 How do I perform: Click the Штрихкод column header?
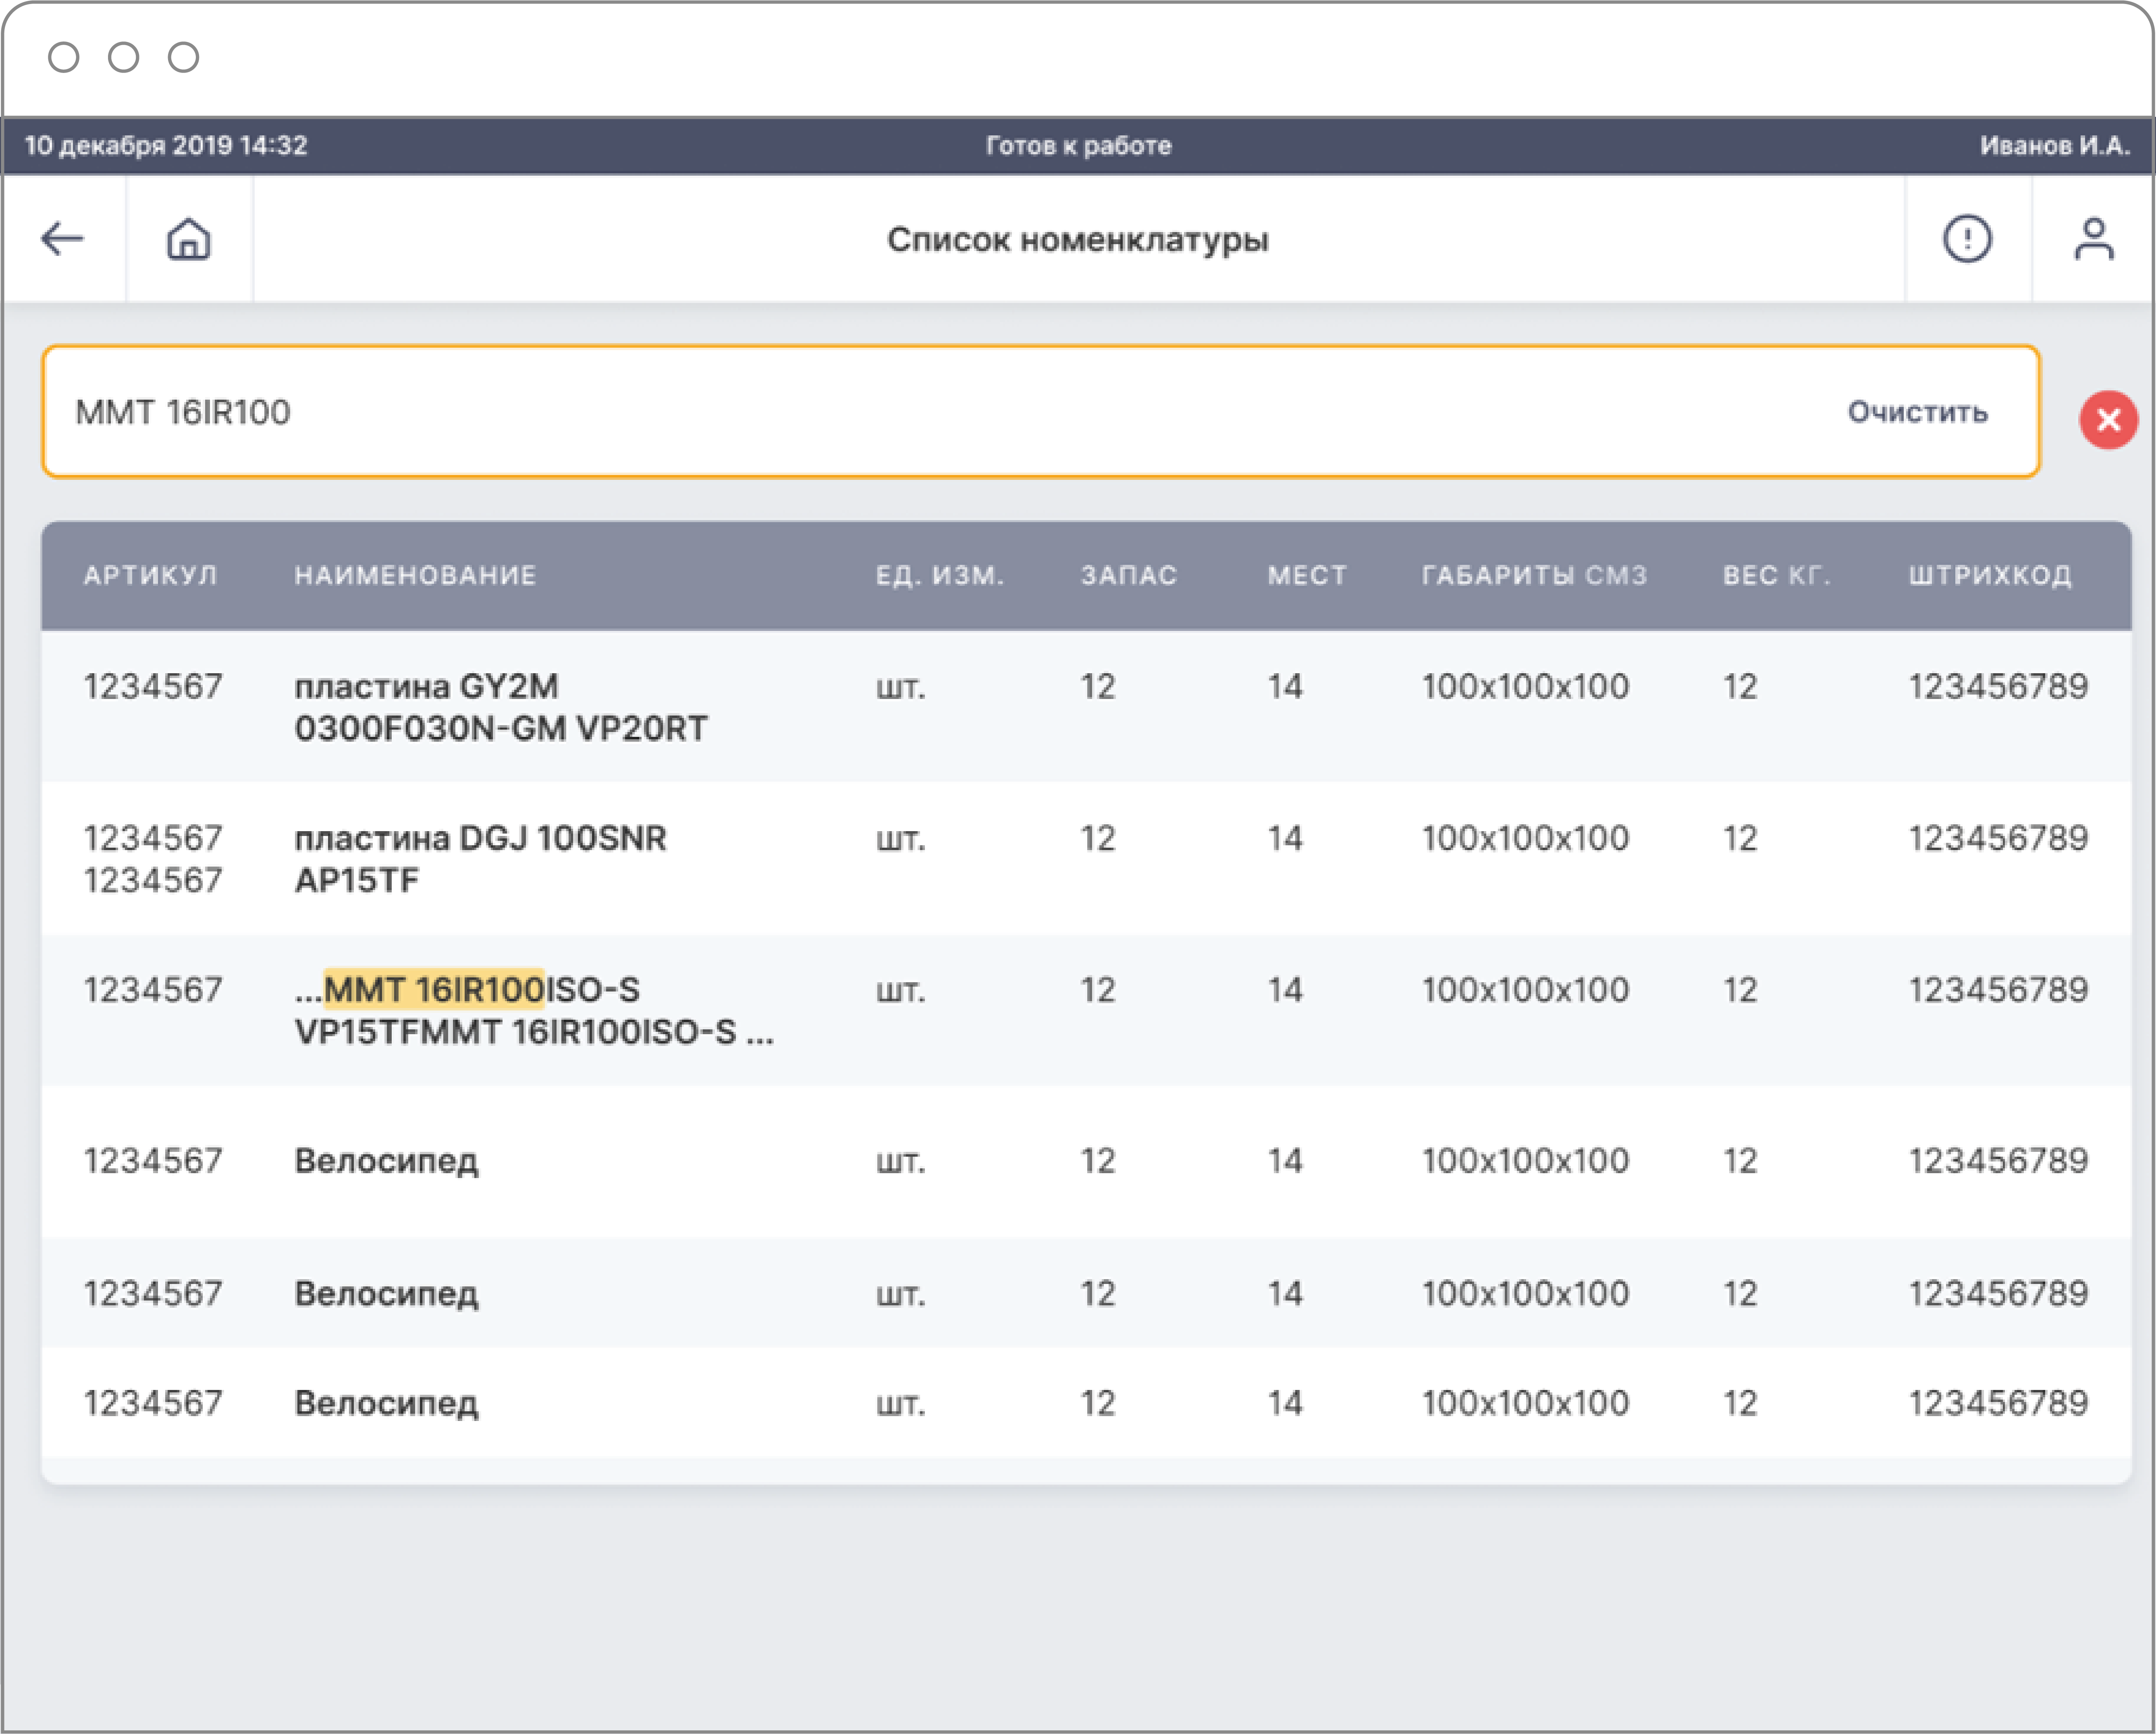1989,575
